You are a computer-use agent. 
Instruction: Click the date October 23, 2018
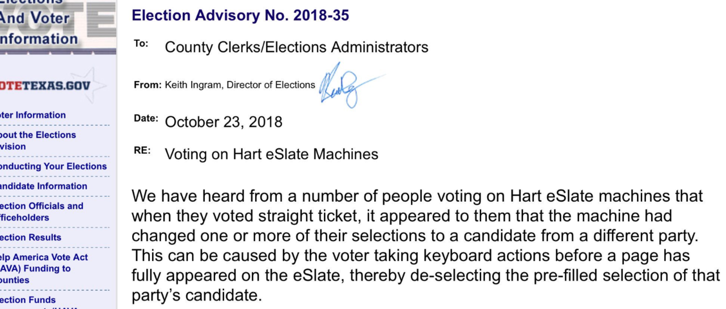[223, 122]
